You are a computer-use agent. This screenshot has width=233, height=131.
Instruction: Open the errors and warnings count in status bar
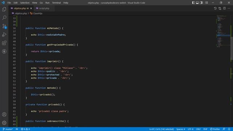25,129
